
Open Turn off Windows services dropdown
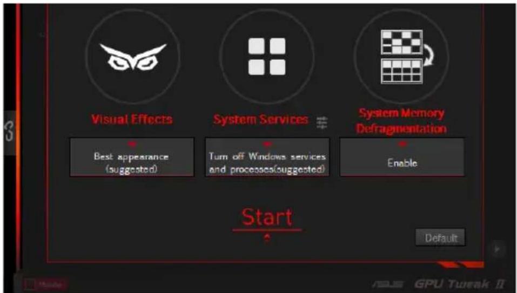coord(267,157)
